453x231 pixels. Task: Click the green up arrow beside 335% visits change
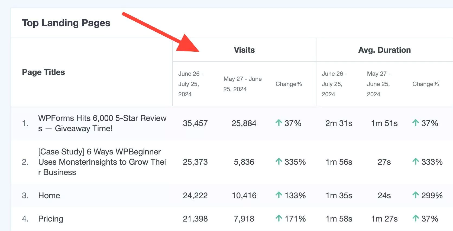(279, 162)
